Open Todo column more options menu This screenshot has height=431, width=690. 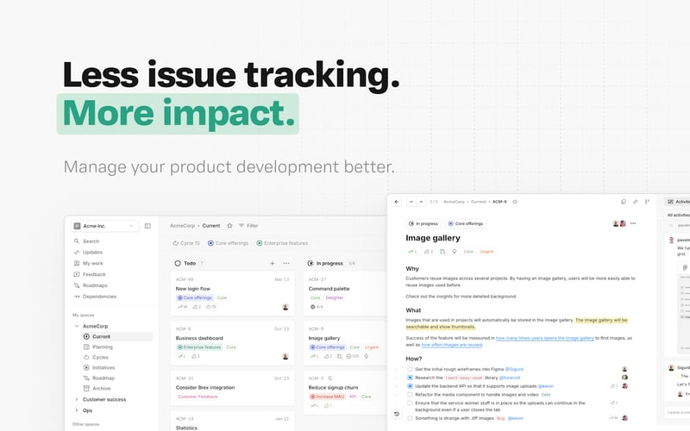click(286, 263)
